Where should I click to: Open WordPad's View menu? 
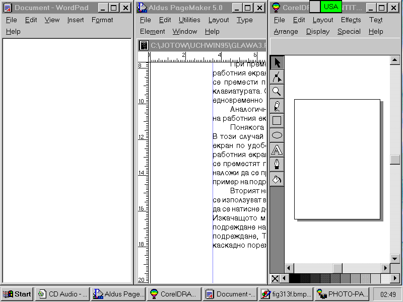(52, 20)
